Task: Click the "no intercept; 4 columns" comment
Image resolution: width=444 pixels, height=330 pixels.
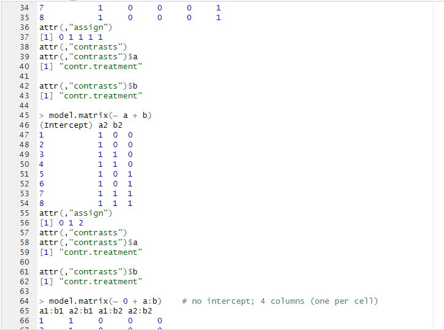Action: tap(280, 301)
